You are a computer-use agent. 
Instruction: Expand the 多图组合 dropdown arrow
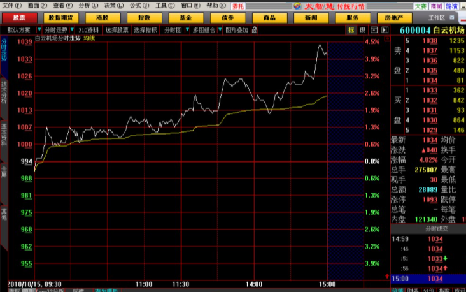pos(220,30)
